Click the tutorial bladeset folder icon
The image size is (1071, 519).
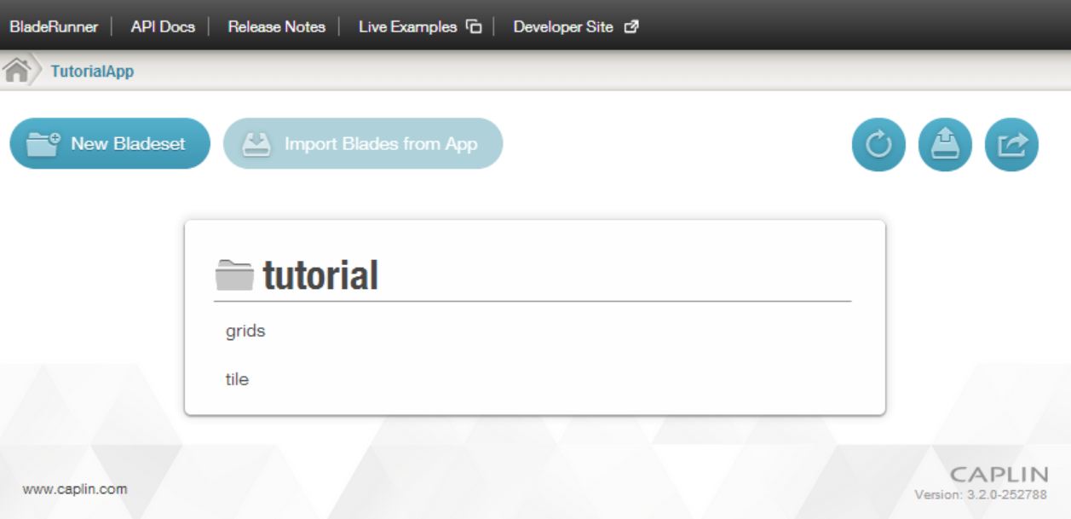[x=234, y=274]
